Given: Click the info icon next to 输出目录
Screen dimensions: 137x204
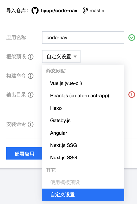Looking at the screenshot, I should pos(31,95).
